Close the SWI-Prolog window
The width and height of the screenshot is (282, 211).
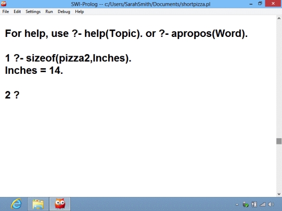[x=273, y=4]
